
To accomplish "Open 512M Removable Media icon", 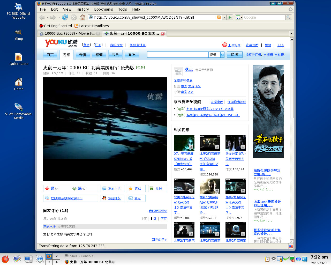I will point(18,111).
